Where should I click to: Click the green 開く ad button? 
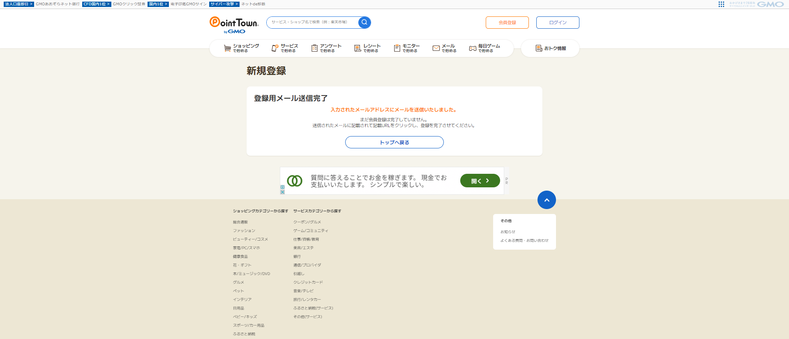coord(480,181)
